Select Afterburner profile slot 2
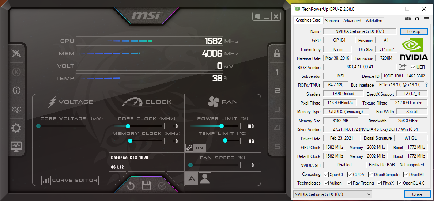This screenshot has height=201, width=434. click(277, 91)
